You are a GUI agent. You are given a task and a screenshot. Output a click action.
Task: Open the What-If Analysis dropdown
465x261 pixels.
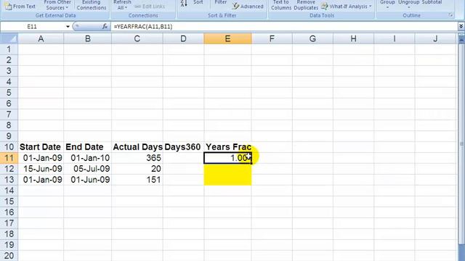tap(347, 7)
